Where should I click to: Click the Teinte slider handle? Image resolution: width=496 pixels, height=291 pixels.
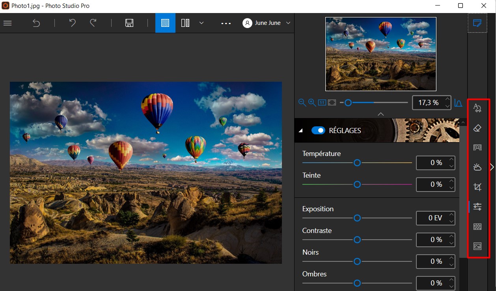click(357, 184)
